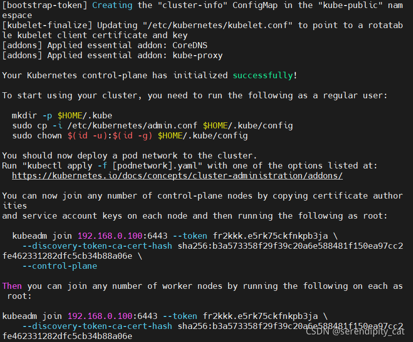Click "CoreDNS" in the addons line
This screenshot has width=413, height=342.
click(x=190, y=45)
